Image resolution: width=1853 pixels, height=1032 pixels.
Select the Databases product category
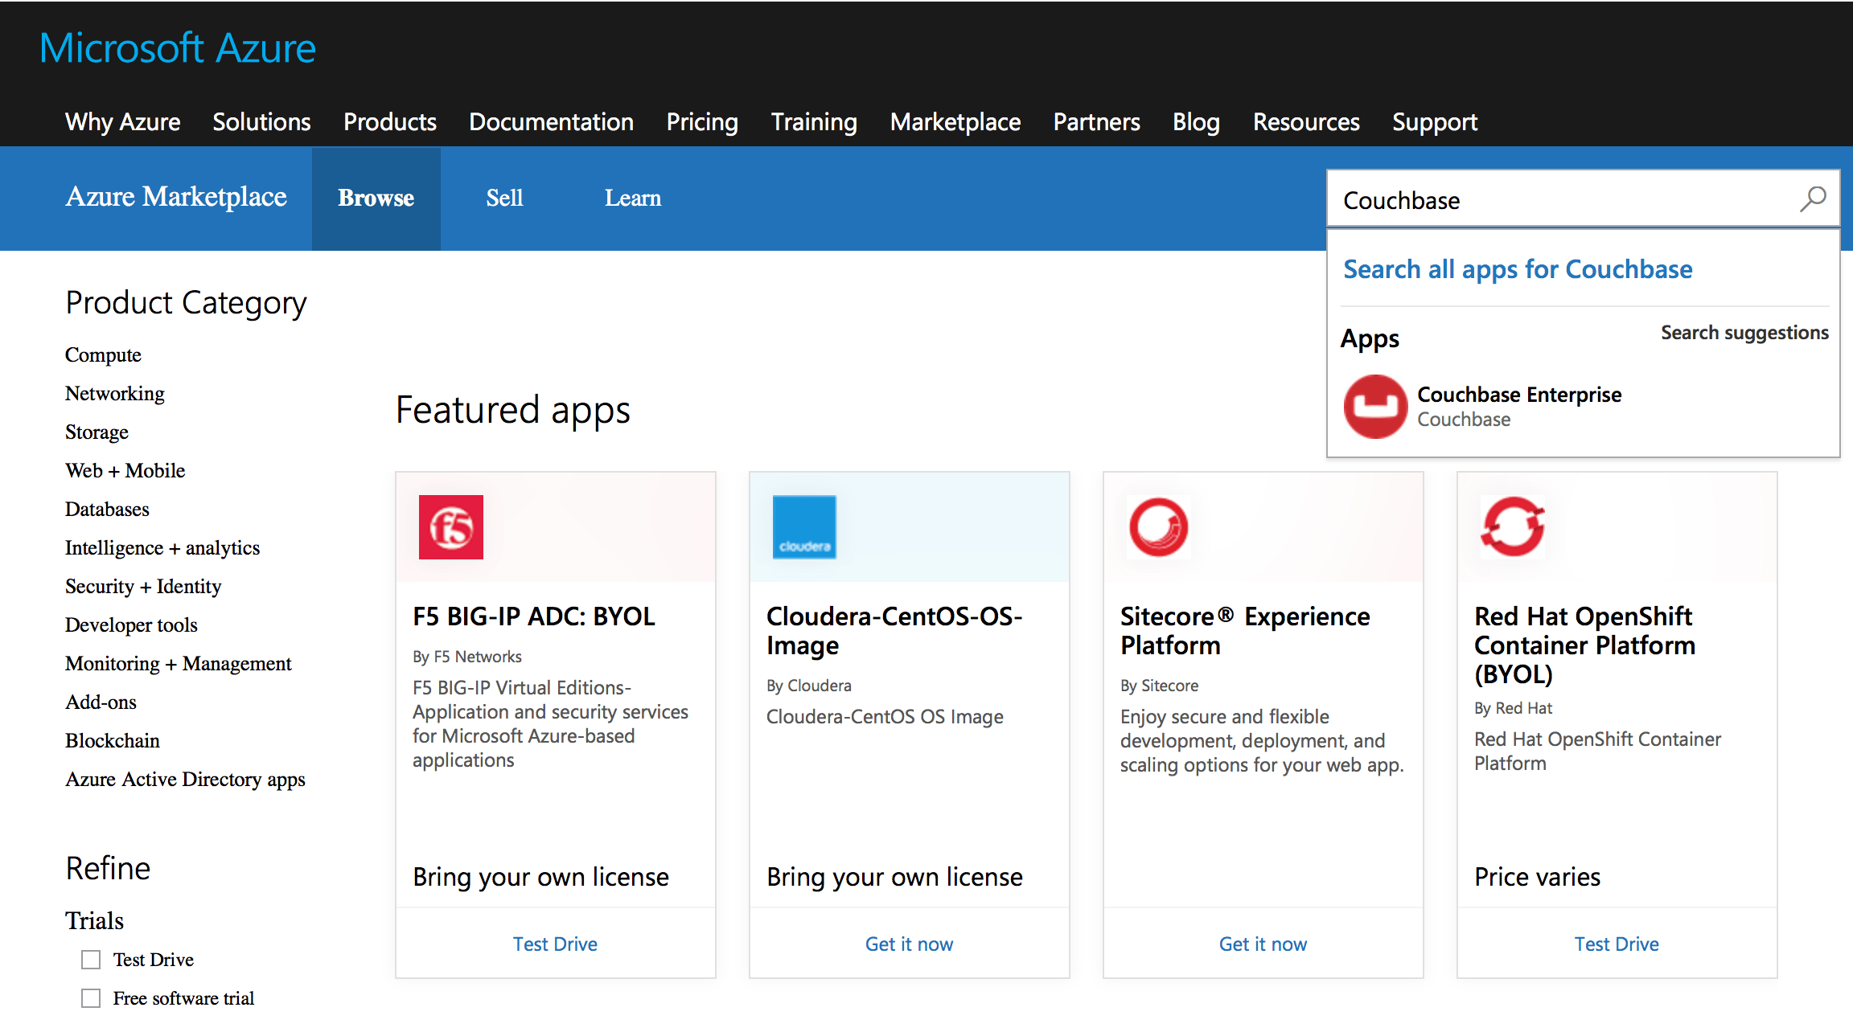107,509
